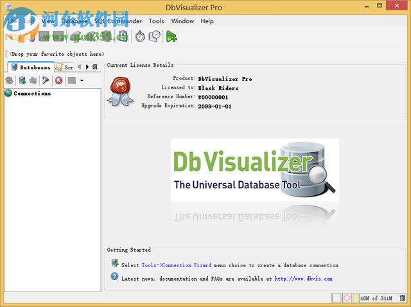Click the database icon next to Connection Wizard hint

(x=115, y=263)
